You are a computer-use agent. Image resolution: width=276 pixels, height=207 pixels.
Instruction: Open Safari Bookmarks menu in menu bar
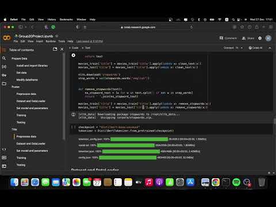click(x=66, y=20)
